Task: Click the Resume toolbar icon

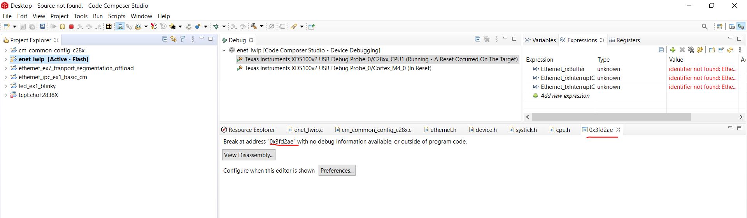Action: click(x=53, y=26)
